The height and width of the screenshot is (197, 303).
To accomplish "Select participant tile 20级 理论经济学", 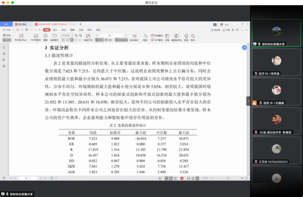I will coord(276,121).
